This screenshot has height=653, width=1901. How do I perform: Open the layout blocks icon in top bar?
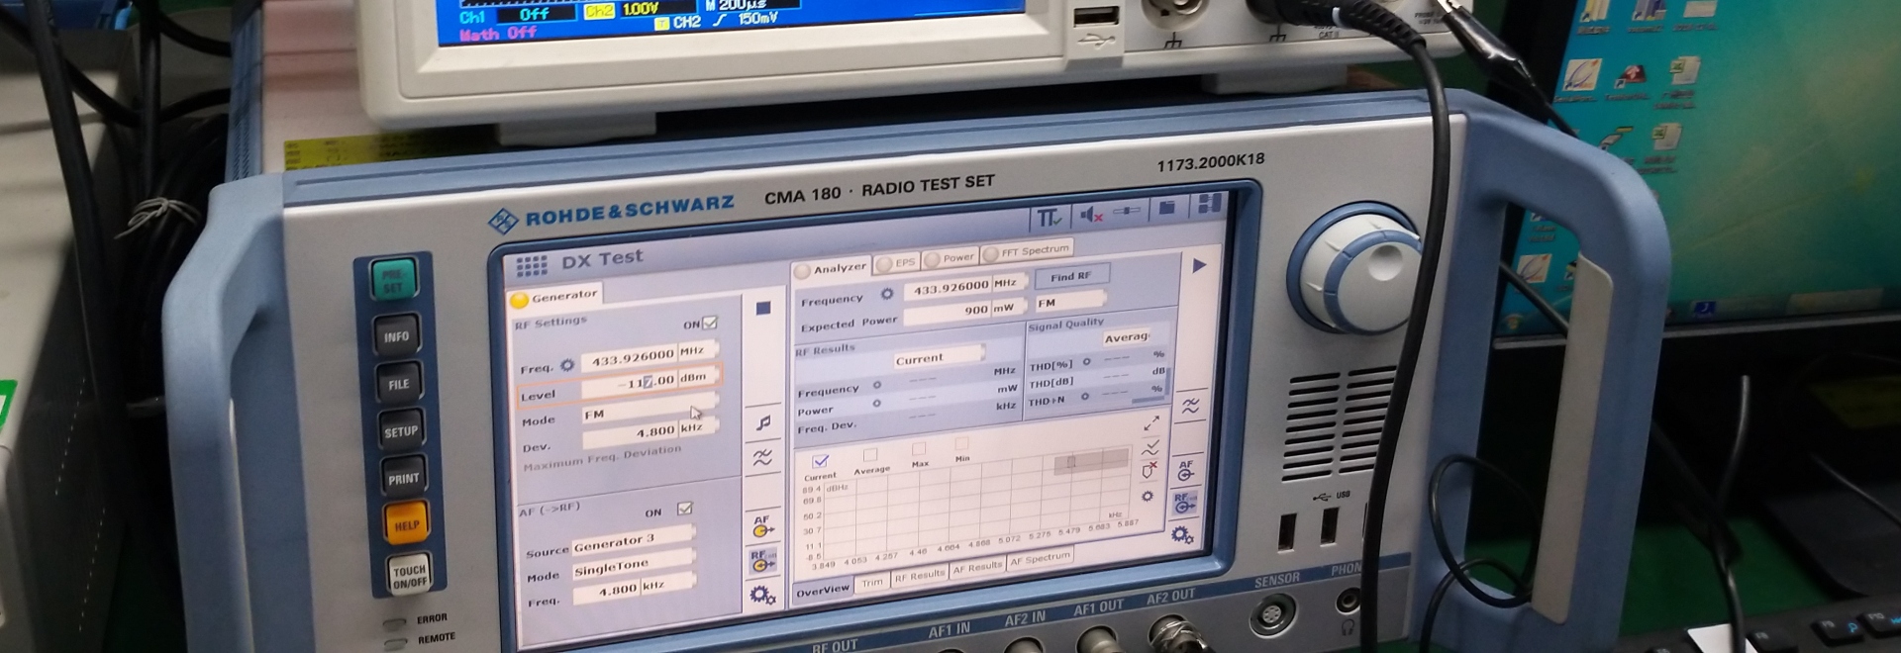coord(1209,204)
